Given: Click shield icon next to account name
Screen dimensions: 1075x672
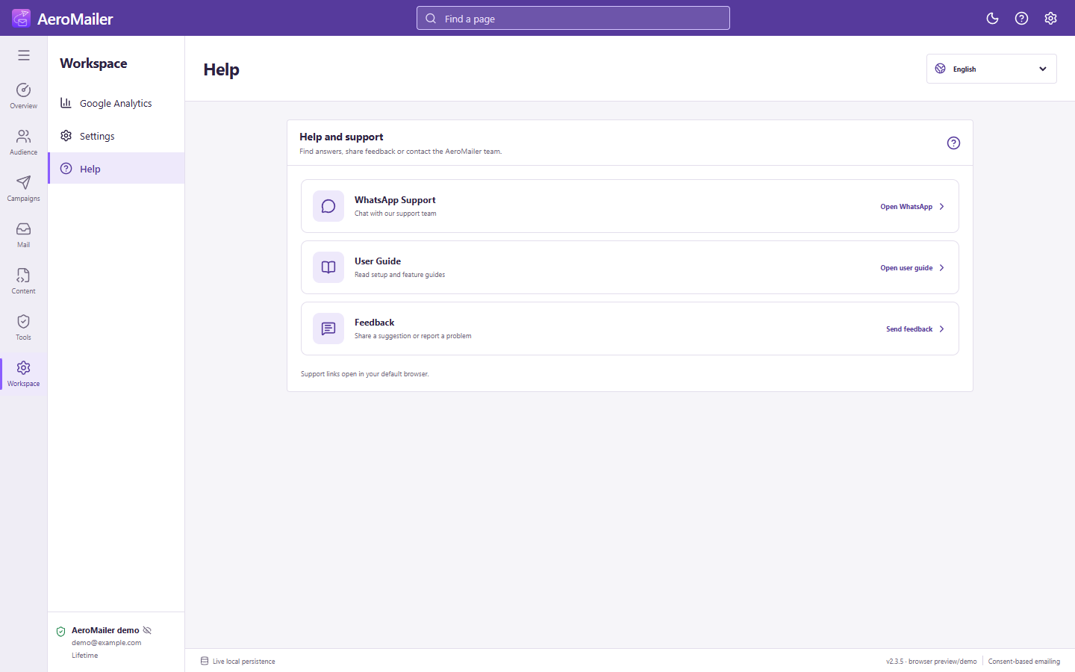Looking at the screenshot, I should tap(61, 632).
